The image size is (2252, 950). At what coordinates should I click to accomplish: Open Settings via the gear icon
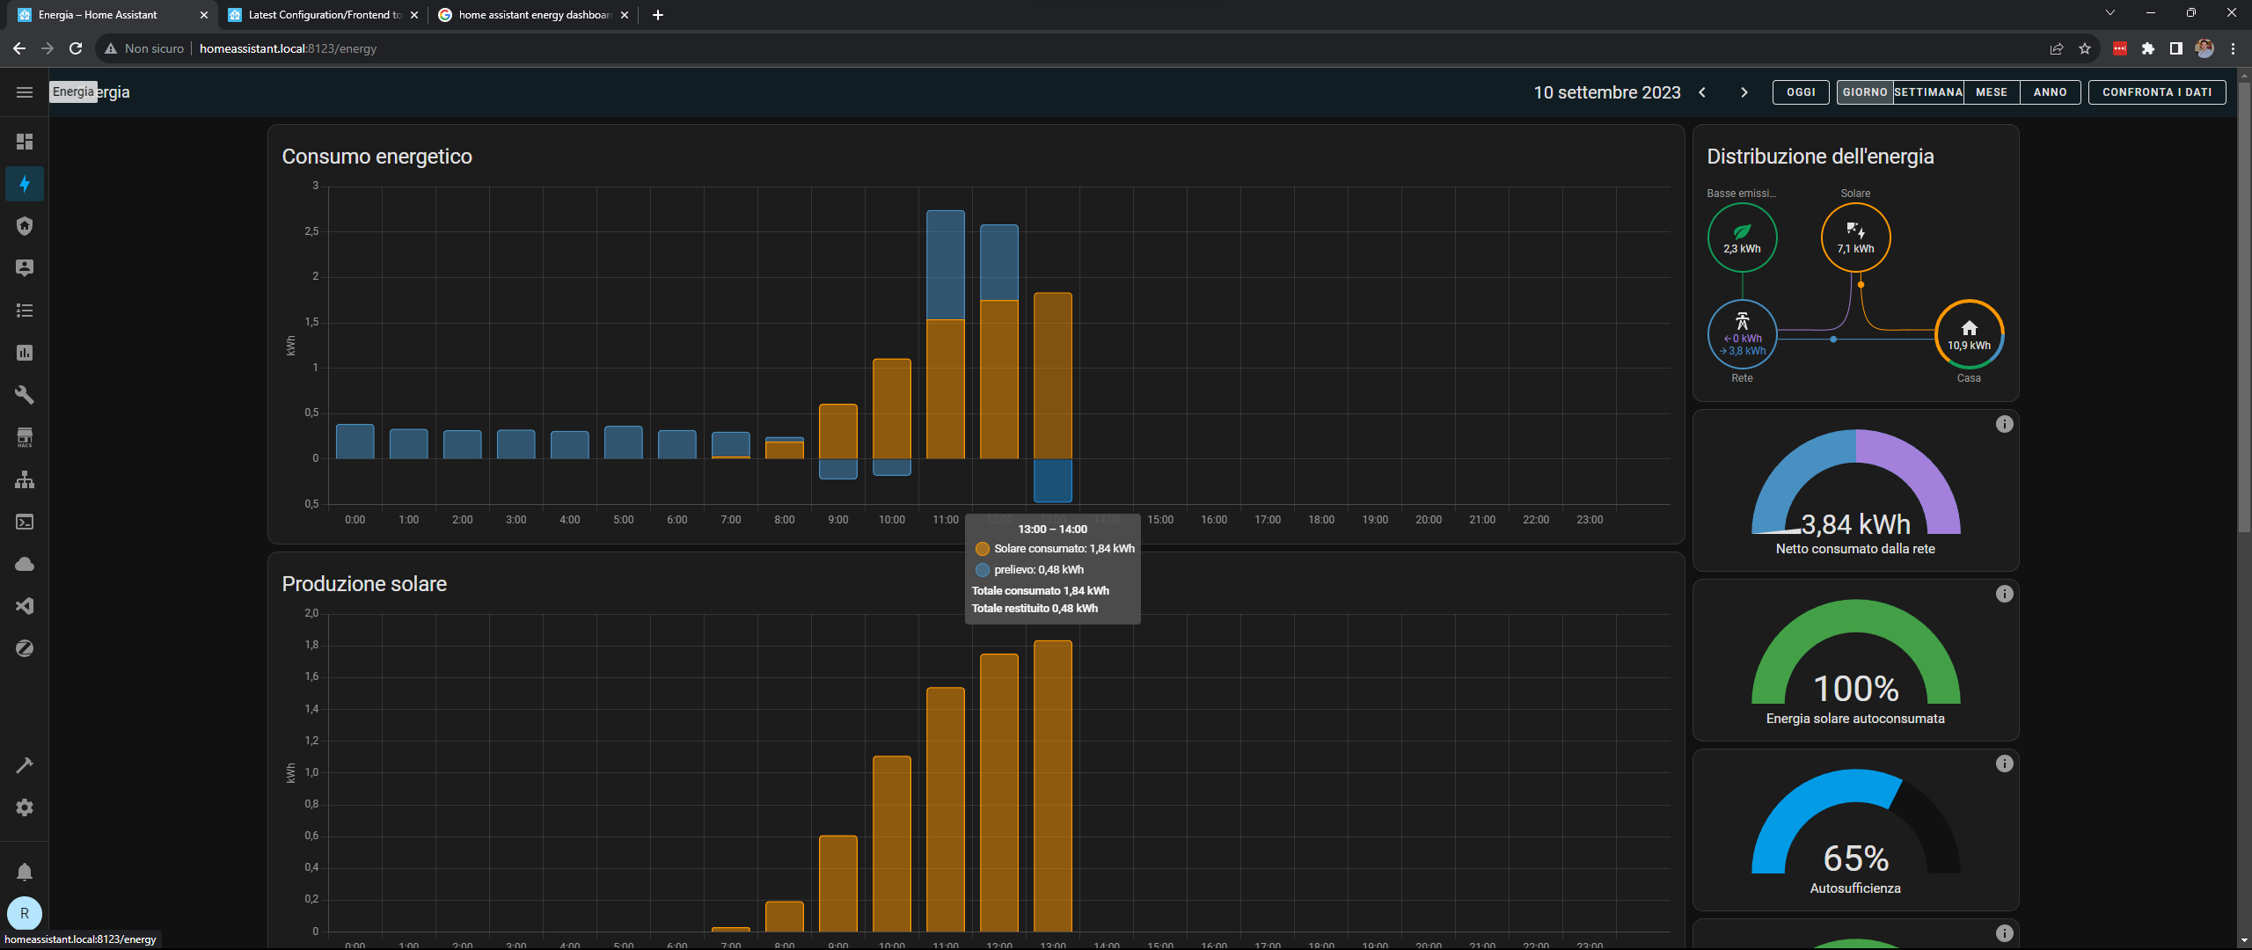pyautogui.click(x=25, y=807)
